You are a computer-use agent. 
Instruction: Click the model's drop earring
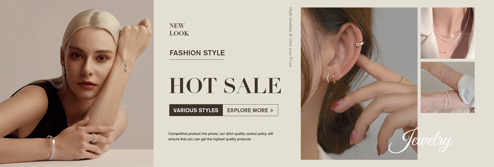[x=64, y=70]
